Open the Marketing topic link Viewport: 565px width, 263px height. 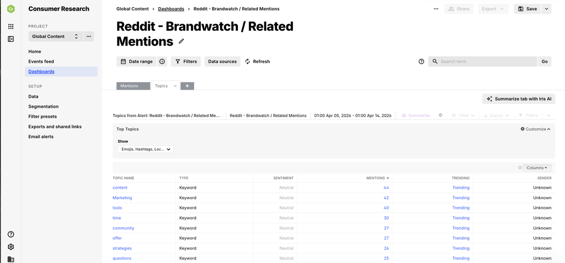(122, 198)
